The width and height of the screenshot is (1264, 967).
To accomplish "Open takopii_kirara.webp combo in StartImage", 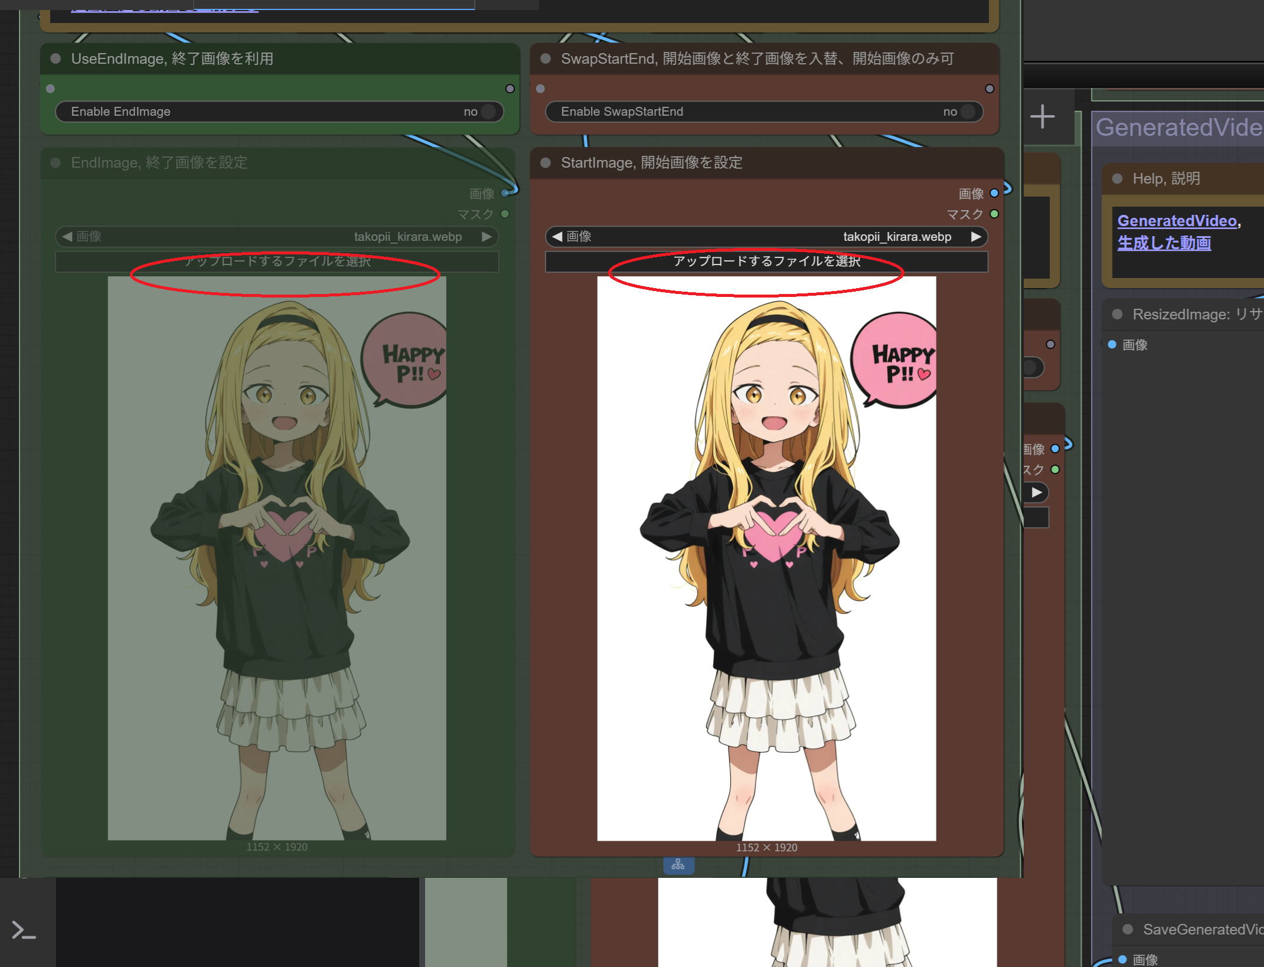I will (896, 237).
